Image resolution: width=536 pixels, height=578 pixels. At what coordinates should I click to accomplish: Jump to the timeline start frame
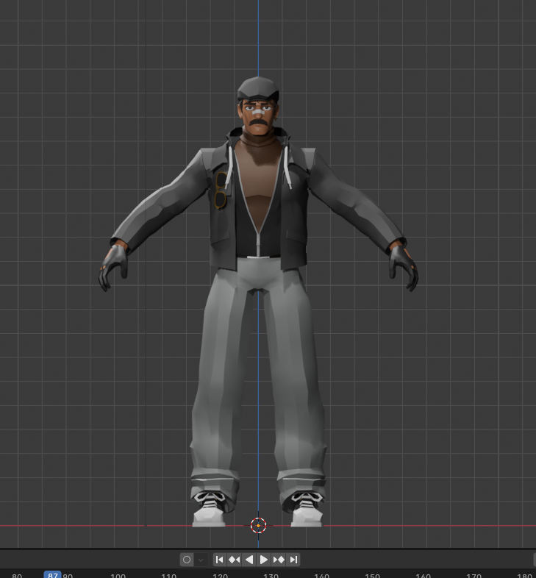[x=219, y=560]
